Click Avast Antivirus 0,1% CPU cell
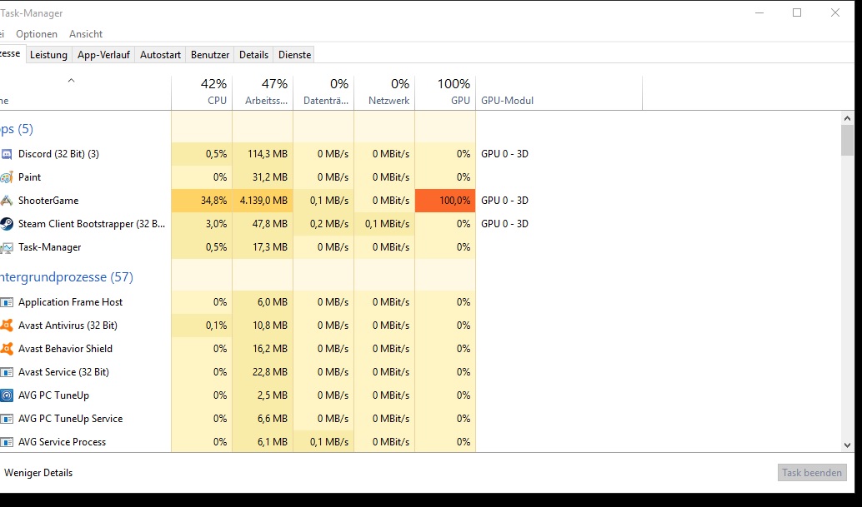 pyautogui.click(x=202, y=326)
